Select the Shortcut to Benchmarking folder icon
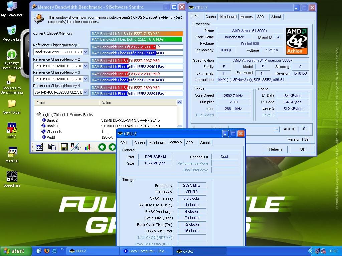 tap(12, 84)
